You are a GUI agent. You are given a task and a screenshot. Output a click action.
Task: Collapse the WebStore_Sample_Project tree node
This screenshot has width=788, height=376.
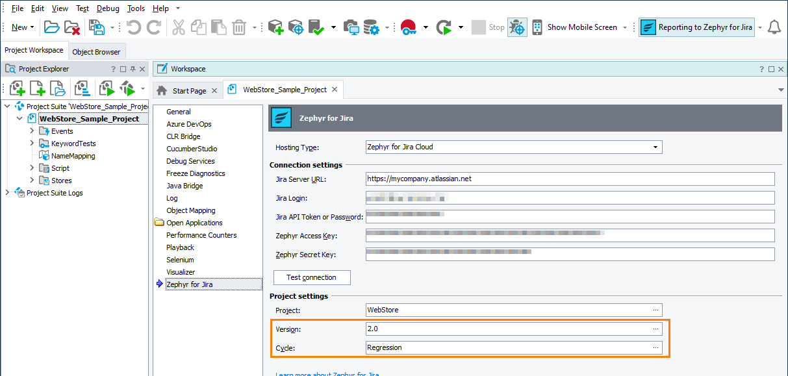[19, 119]
